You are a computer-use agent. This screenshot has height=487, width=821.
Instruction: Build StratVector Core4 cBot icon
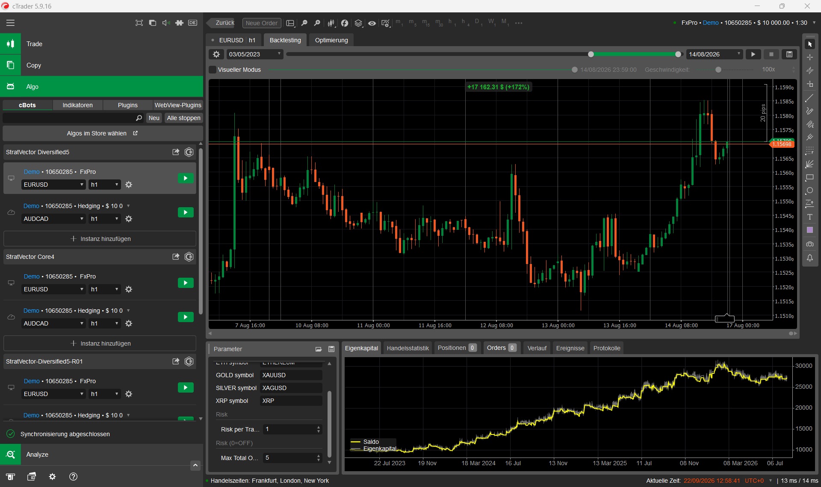[x=189, y=257]
